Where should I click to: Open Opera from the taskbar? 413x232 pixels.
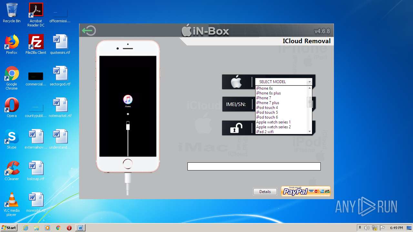coord(69,228)
